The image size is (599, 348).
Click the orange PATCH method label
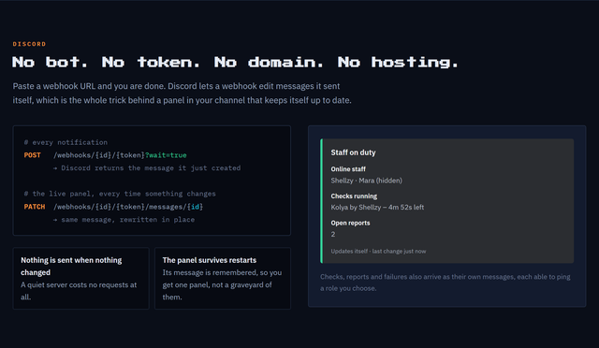pos(35,207)
